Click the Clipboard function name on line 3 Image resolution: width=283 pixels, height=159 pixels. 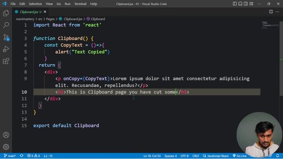coord(70,38)
